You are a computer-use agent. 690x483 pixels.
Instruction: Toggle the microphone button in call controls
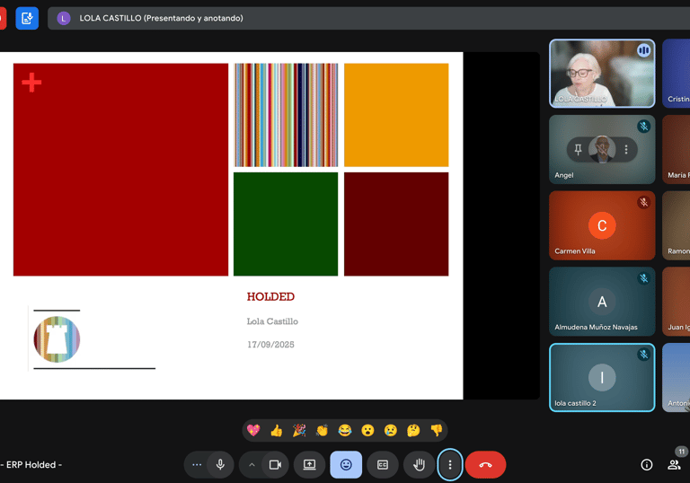[220, 464]
